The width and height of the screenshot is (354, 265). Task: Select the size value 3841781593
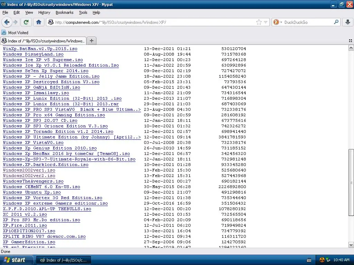232,137
